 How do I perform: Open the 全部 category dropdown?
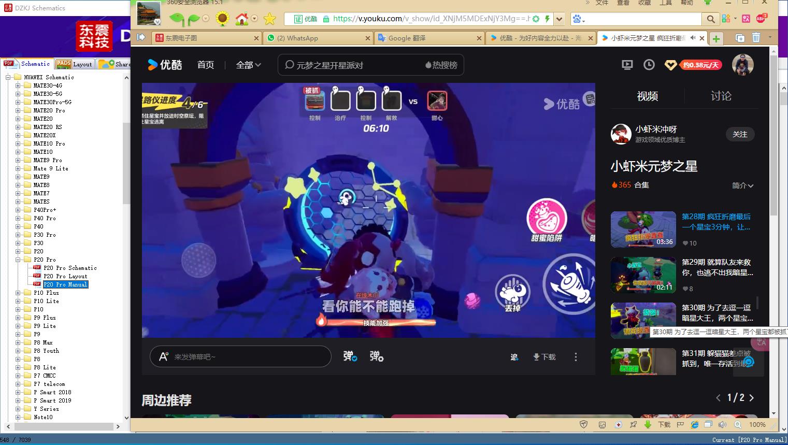tap(249, 65)
